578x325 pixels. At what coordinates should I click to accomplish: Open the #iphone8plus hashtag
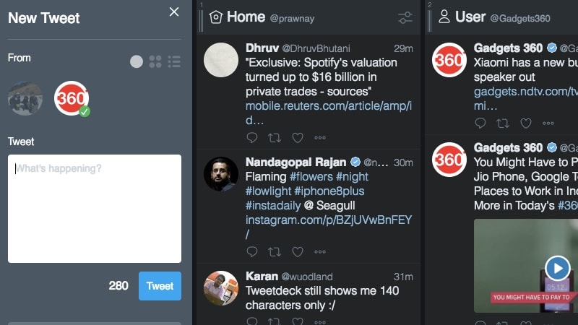click(329, 191)
